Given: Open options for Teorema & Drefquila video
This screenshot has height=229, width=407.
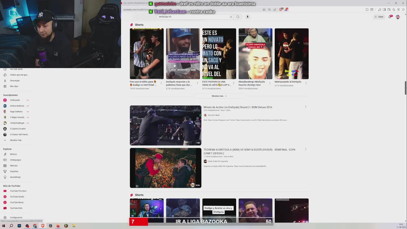Looking at the screenshot, I should (306, 149).
